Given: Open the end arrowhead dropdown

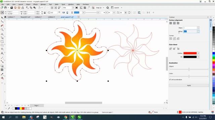Looking at the screenshot, I should click(114, 13).
